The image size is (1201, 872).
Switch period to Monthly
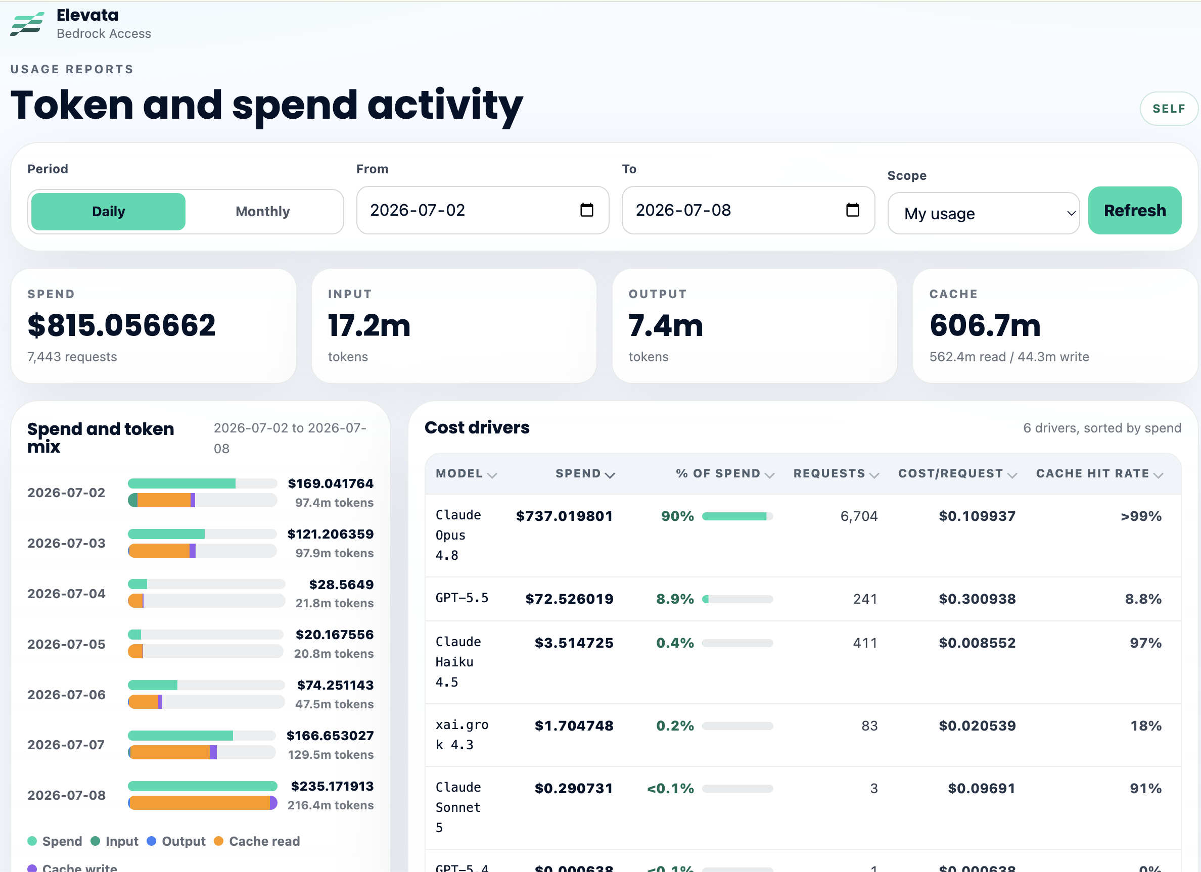pyautogui.click(x=263, y=212)
